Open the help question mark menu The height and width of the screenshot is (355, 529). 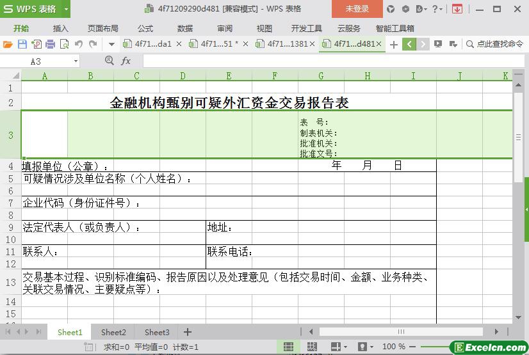click(x=437, y=9)
